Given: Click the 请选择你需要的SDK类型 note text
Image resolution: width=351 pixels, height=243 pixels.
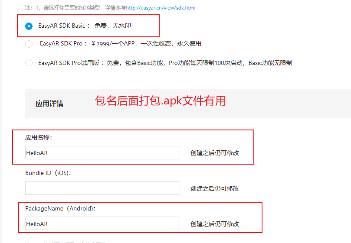Looking at the screenshot, I should pos(75,8).
